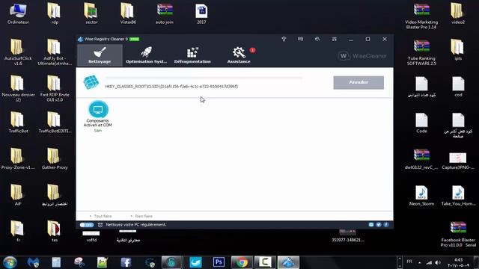The width and height of the screenshot is (479, 269).
Task: Select Composants ActiveX et COM category icon
Action: tap(98, 109)
